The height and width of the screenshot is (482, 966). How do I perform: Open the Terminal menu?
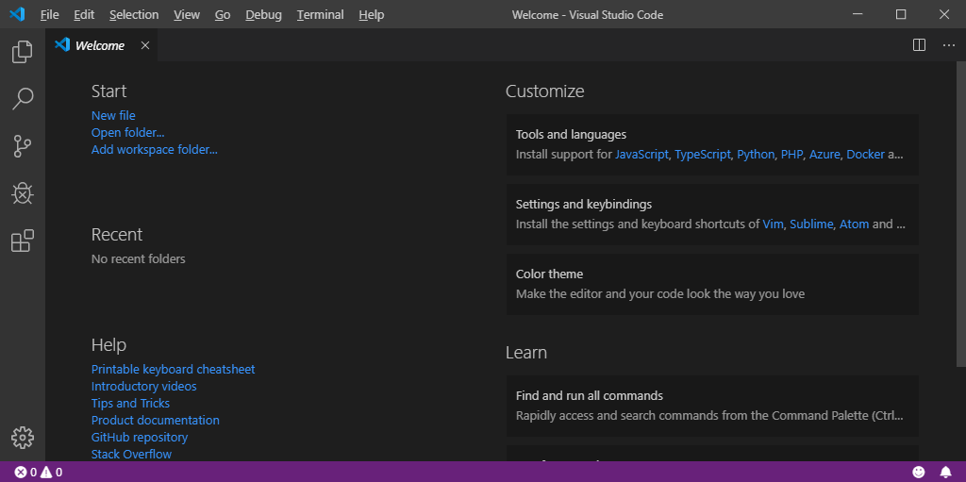[x=321, y=15]
